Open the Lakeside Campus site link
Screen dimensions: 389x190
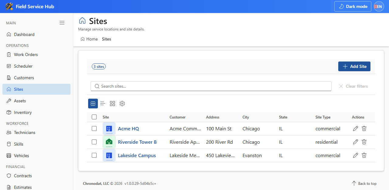pyautogui.click(x=137, y=155)
